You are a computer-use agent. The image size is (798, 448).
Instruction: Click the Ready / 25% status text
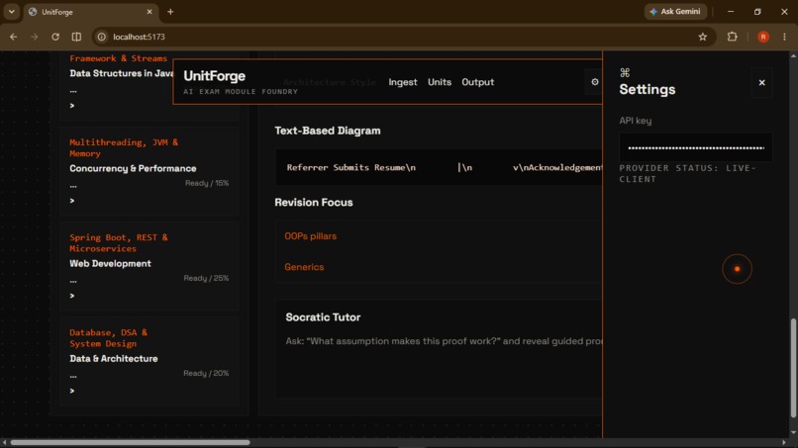pos(206,278)
